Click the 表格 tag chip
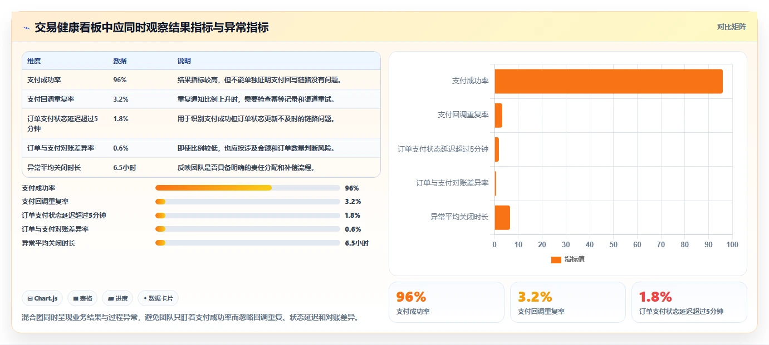This screenshot has width=769, height=345. [82, 298]
